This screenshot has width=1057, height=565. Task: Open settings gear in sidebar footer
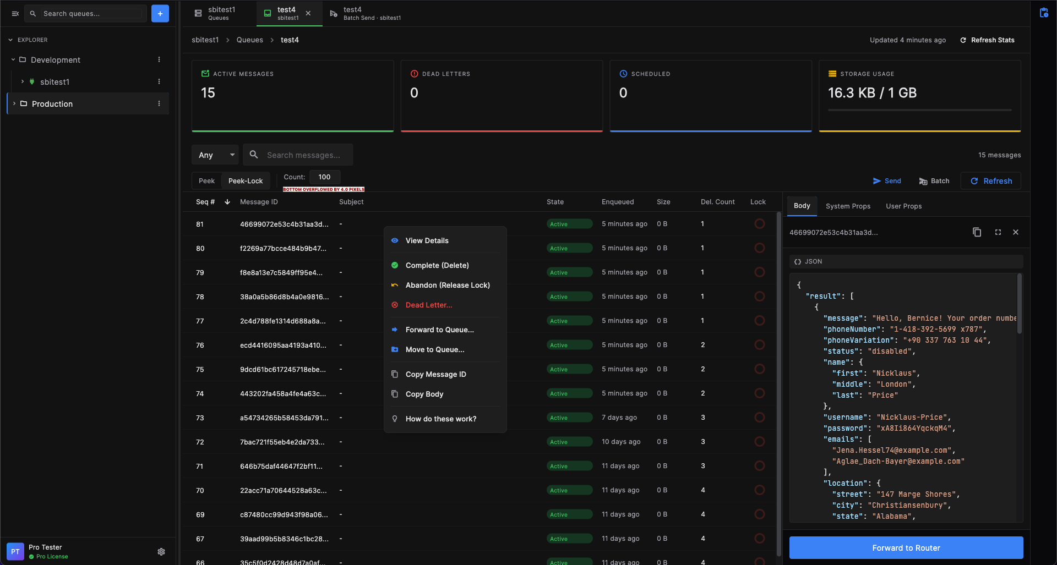(x=161, y=551)
